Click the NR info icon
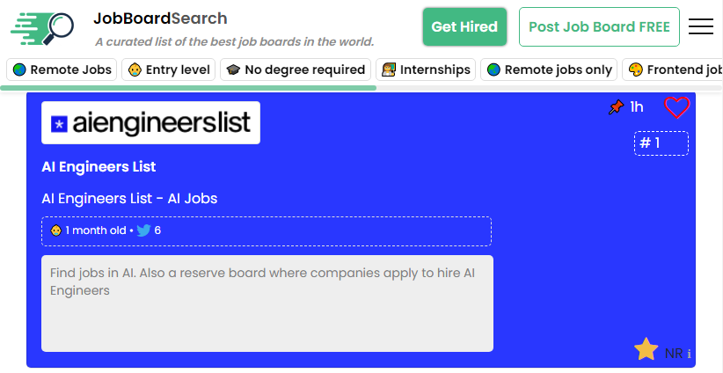Image resolution: width=723 pixels, height=373 pixels. click(689, 354)
